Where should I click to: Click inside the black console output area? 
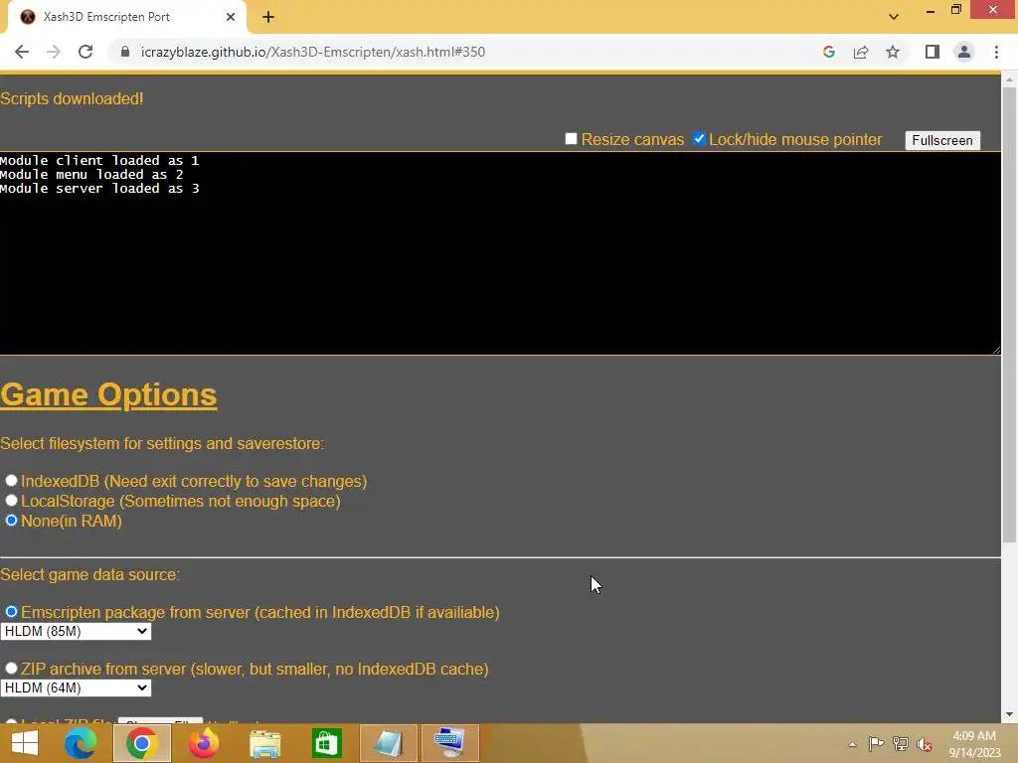pyautogui.click(x=500, y=253)
